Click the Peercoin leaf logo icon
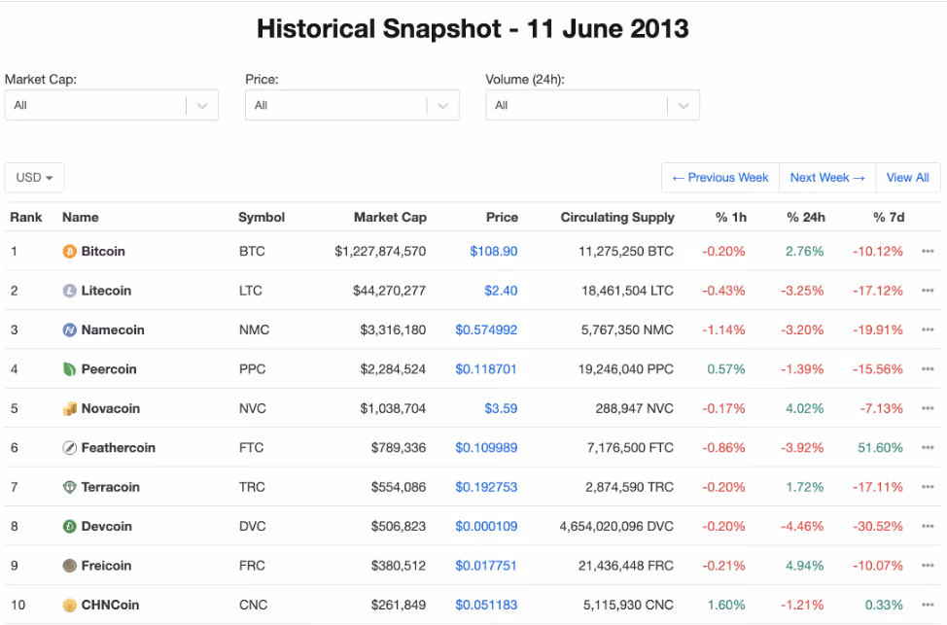Image resolution: width=947 pixels, height=625 pixels. pyautogui.click(x=69, y=369)
